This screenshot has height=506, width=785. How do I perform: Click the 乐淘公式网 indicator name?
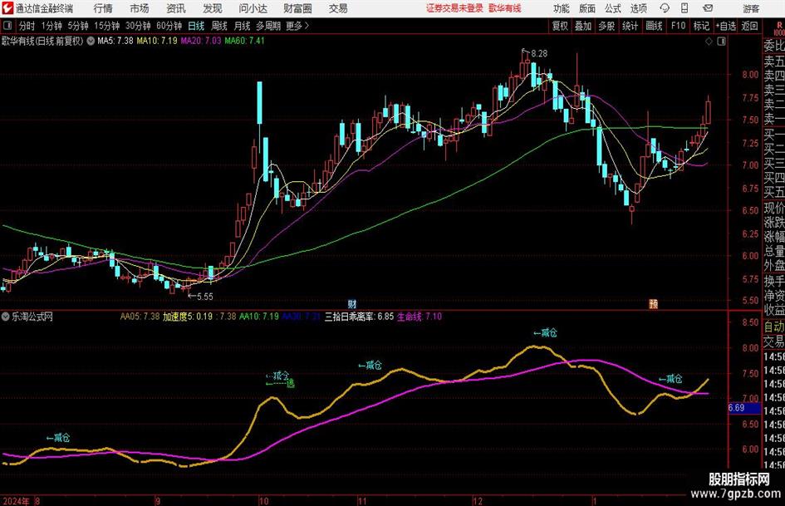coord(32,317)
